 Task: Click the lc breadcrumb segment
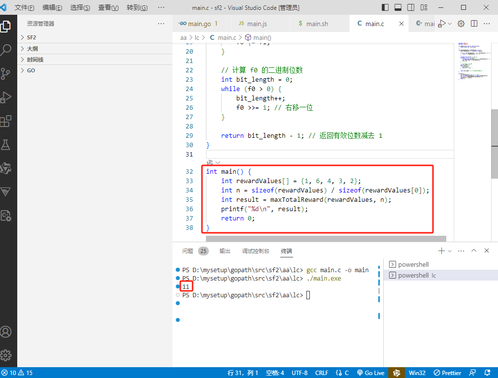coord(197,38)
